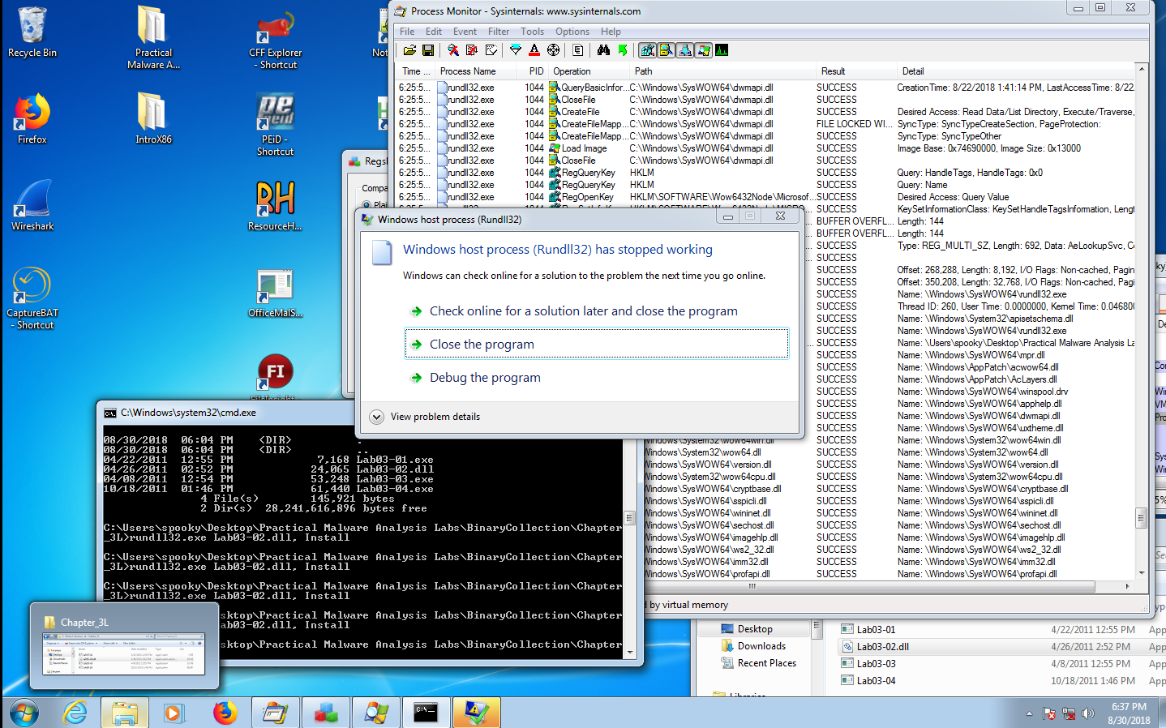Viewport: 1166px width, 728px height.
Task: Click Debug the program in the Rundll32 dialog
Action: pos(485,378)
